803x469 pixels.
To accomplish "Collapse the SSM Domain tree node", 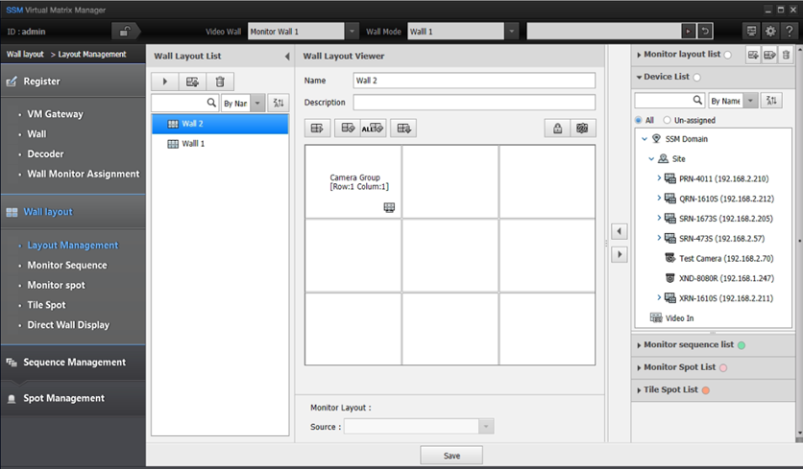I will (645, 139).
